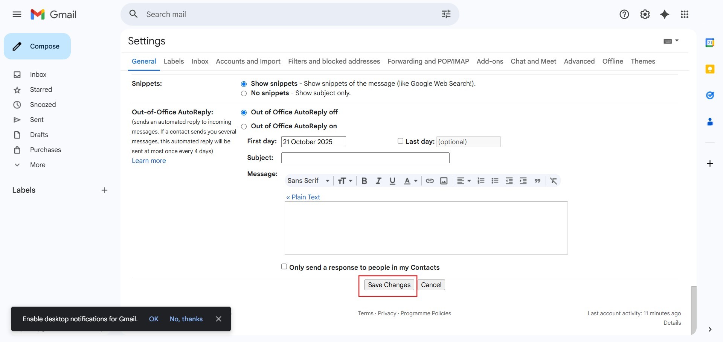This screenshot has width=723, height=342.
Task: Click the Quote formatting icon
Action: [x=537, y=181]
